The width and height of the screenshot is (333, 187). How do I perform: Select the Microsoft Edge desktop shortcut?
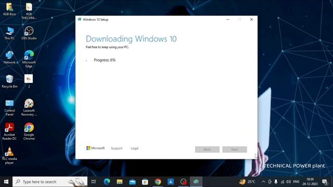(29, 59)
